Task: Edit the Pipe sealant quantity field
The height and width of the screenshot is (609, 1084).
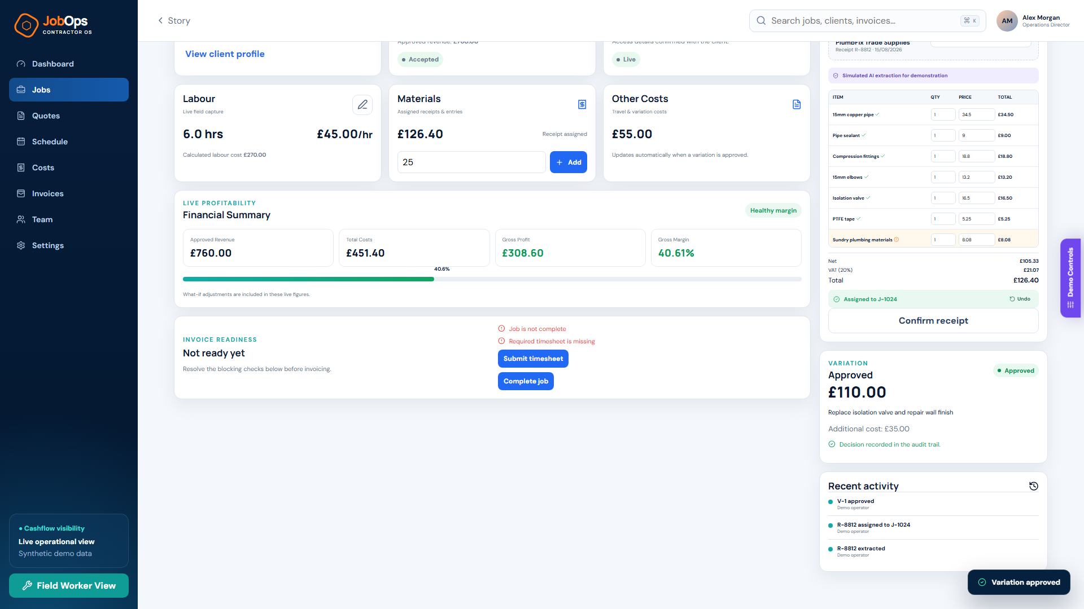Action: pyautogui.click(x=943, y=135)
